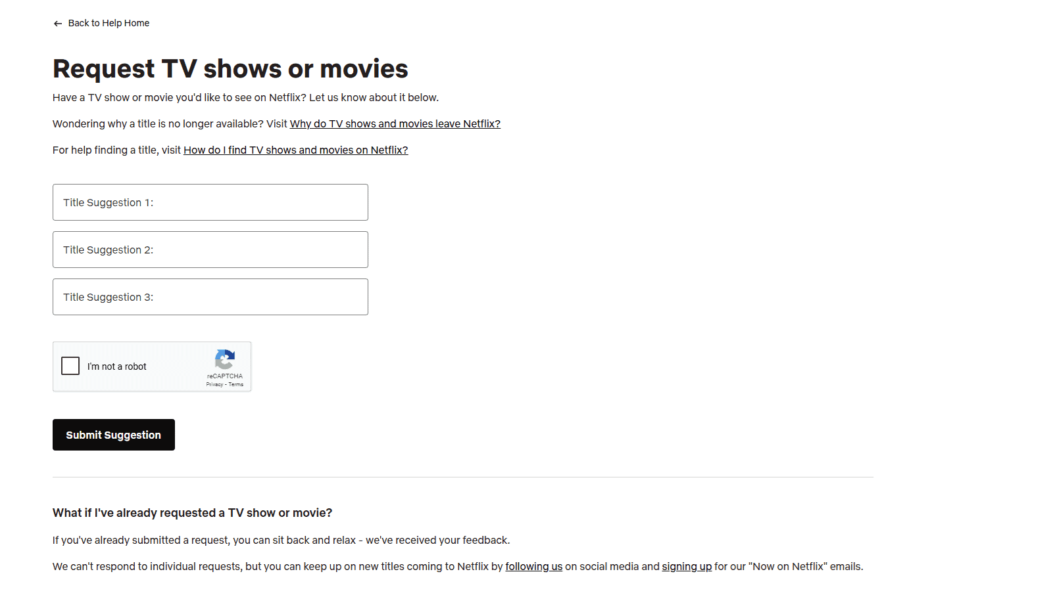Check the I'm not a robot box
1051x597 pixels.
(x=70, y=366)
